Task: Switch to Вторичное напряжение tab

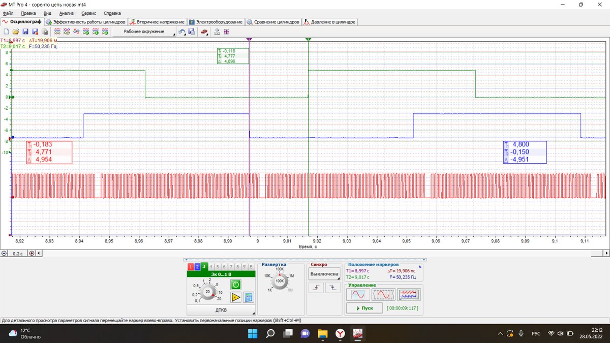Action: pos(157,22)
